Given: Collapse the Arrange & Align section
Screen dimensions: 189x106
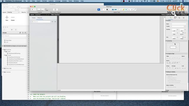Looking at the screenshot, I should [x=166, y=54].
